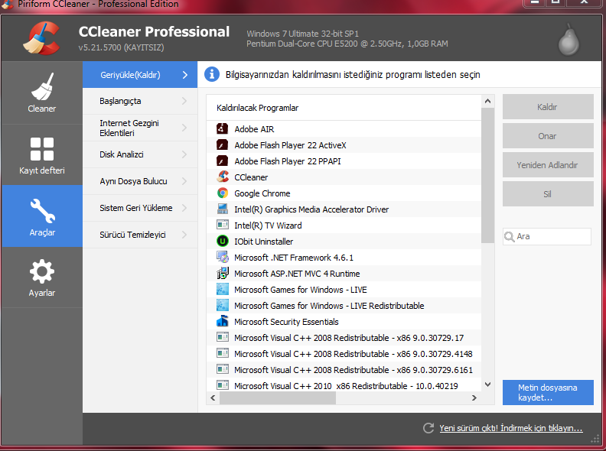The height and width of the screenshot is (451, 606).
Task: Click Metin dosyasına kaydet button
Action: tap(548, 392)
